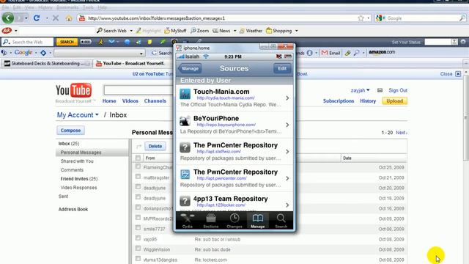Open the YouTube Channels tab

[x=155, y=101]
